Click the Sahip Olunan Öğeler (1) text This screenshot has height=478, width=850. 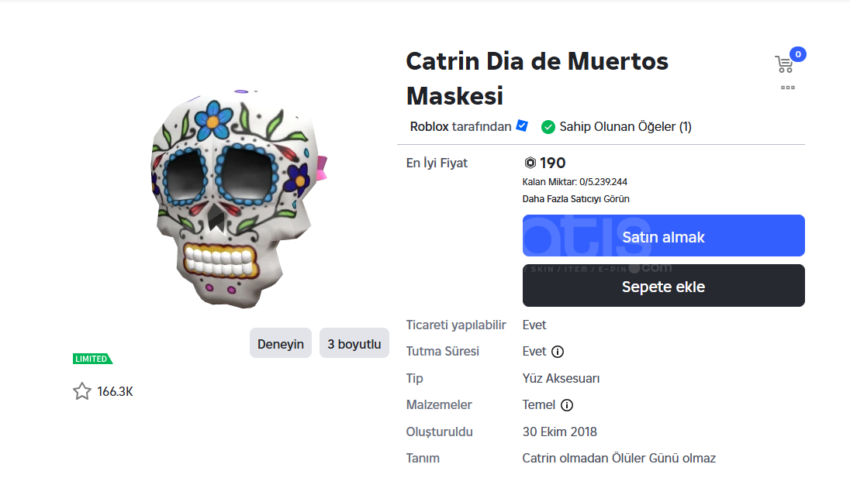point(625,126)
